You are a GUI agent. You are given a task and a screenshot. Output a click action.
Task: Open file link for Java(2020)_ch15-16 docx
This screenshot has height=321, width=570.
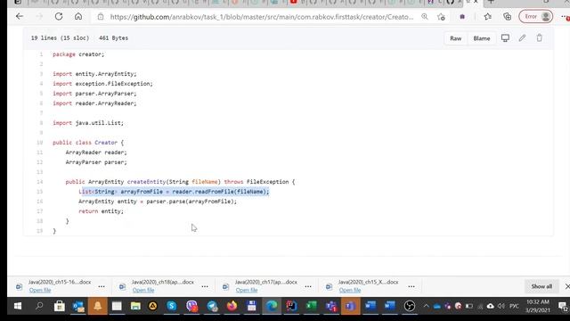coord(40,290)
